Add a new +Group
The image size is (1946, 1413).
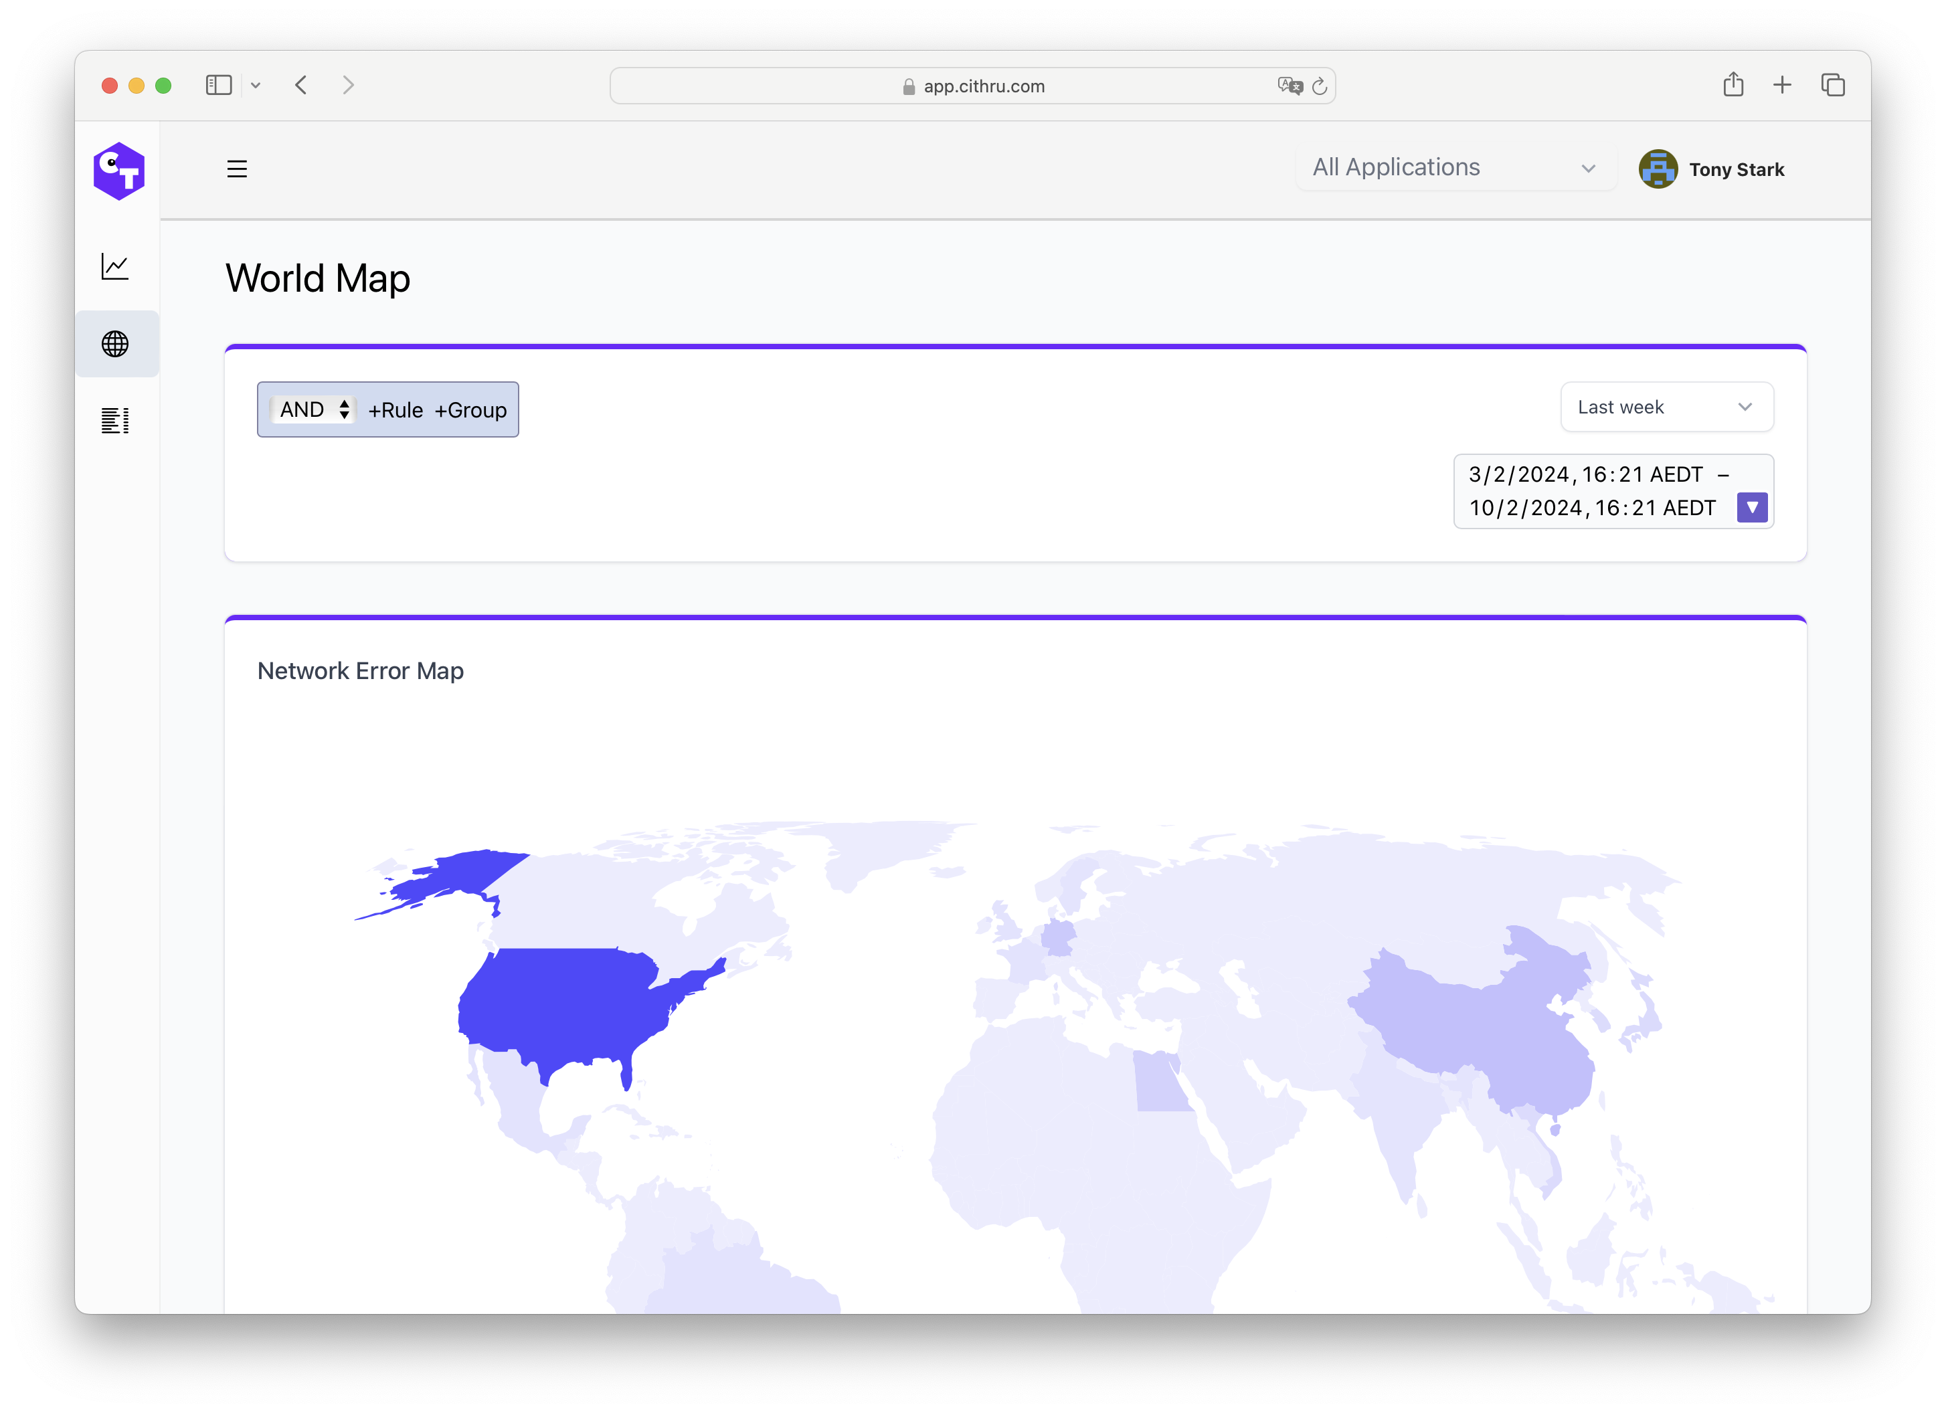(x=470, y=410)
